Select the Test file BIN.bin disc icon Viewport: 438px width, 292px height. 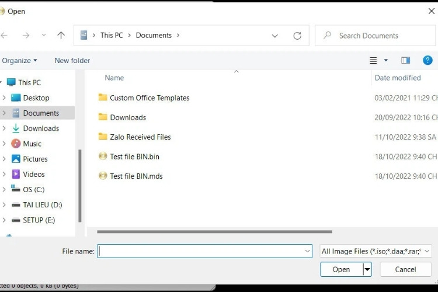pos(103,157)
